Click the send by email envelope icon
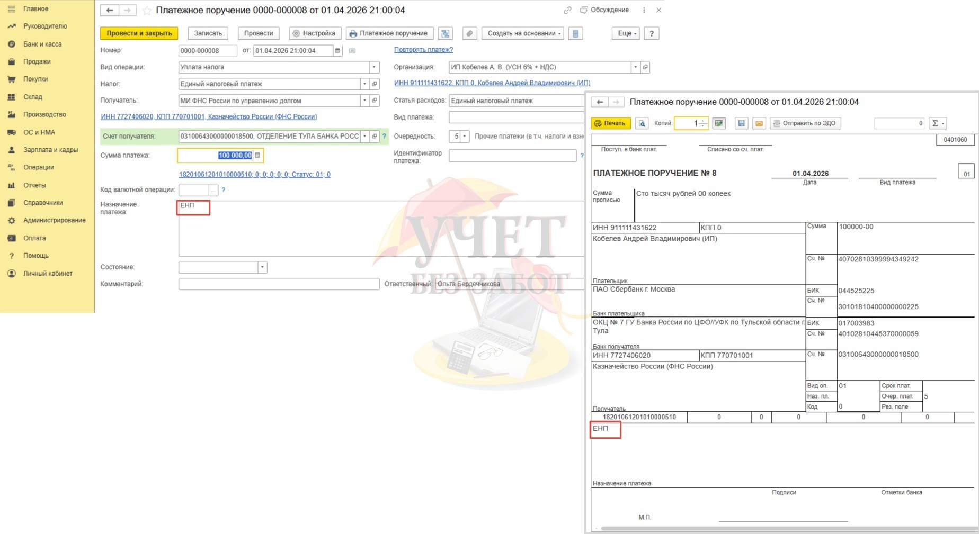Screen dimensions: 979x534 point(759,123)
